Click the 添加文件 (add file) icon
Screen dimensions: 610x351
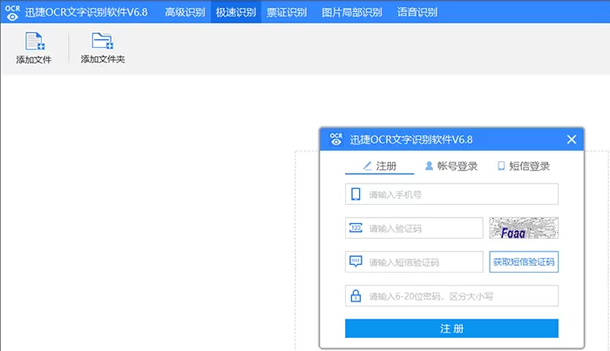point(35,41)
